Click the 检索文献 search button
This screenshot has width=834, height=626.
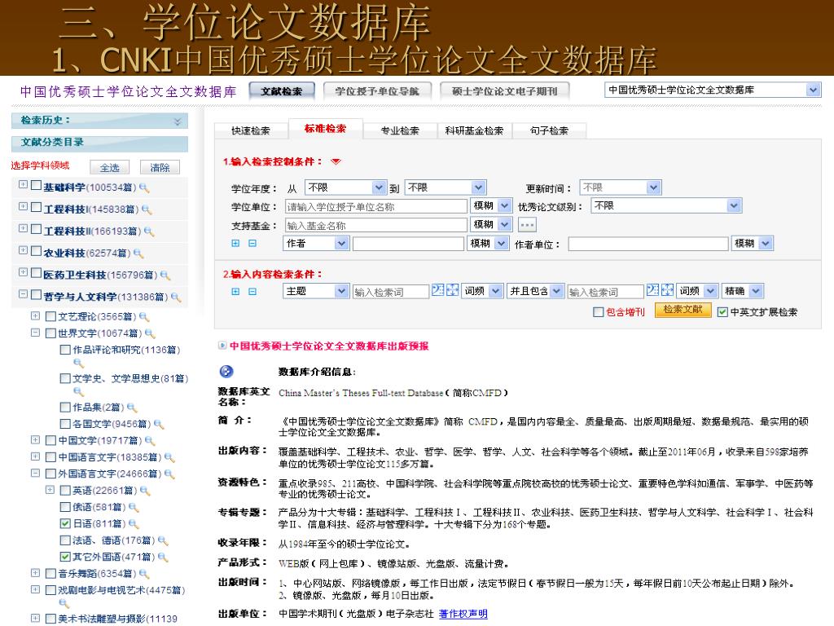pyautogui.click(x=683, y=310)
